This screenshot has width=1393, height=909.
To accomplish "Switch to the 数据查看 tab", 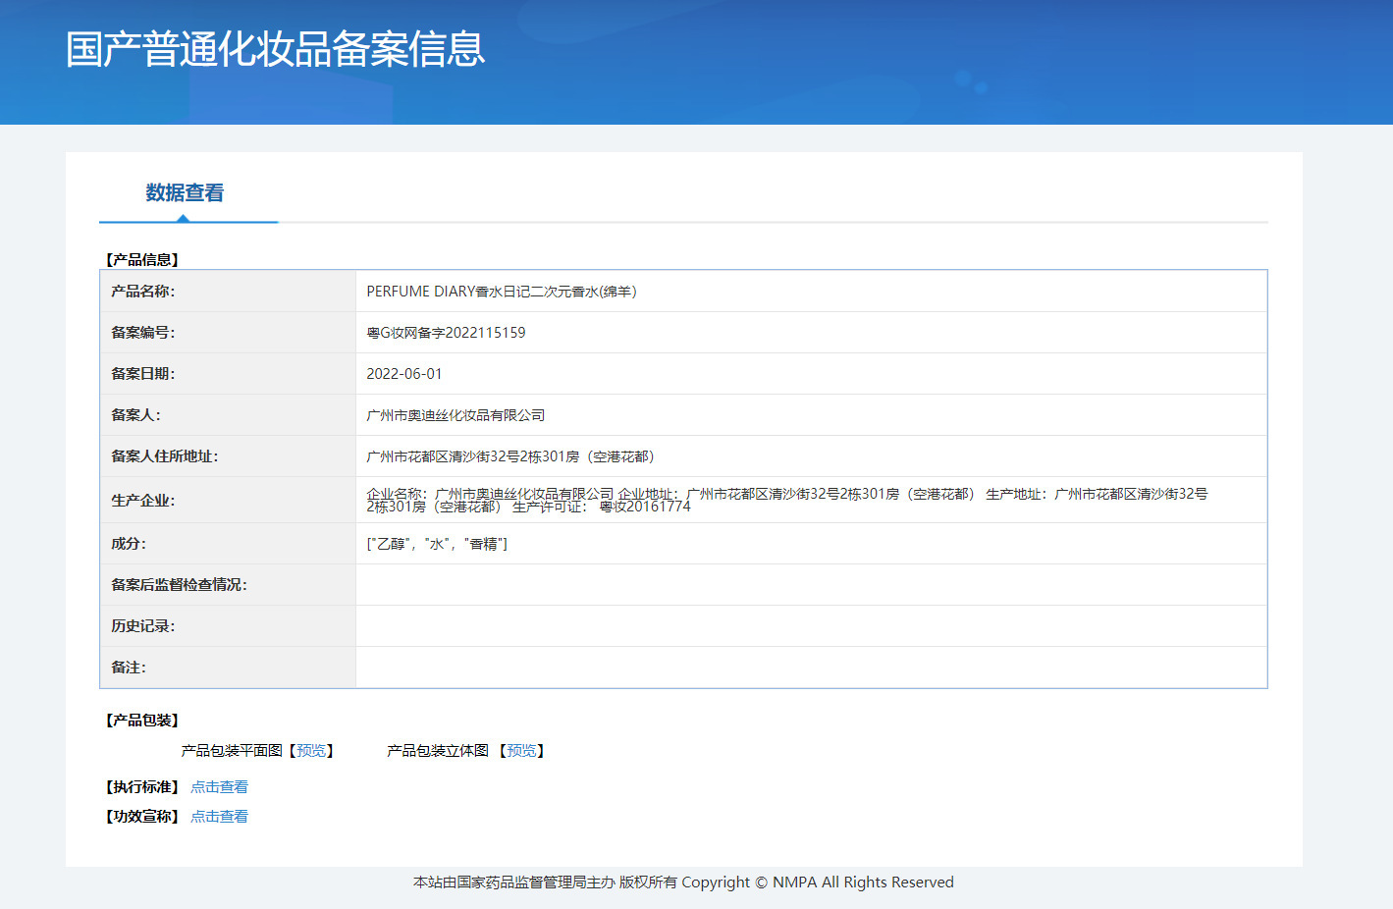I will click(x=183, y=192).
